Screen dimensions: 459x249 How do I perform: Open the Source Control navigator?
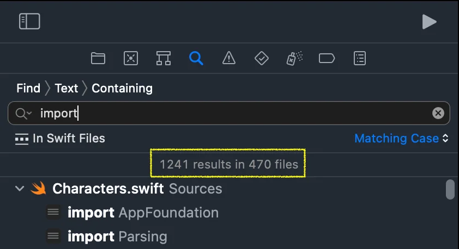131,58
